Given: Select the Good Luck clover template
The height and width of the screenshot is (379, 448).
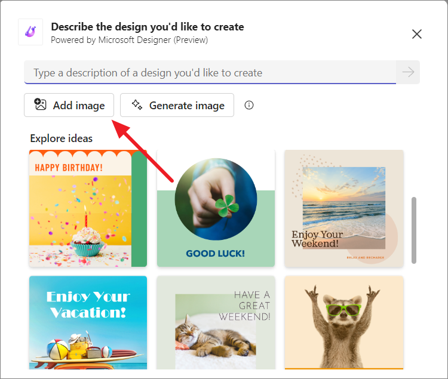Looking at the screenshot, I should click(x=216, y=208).
